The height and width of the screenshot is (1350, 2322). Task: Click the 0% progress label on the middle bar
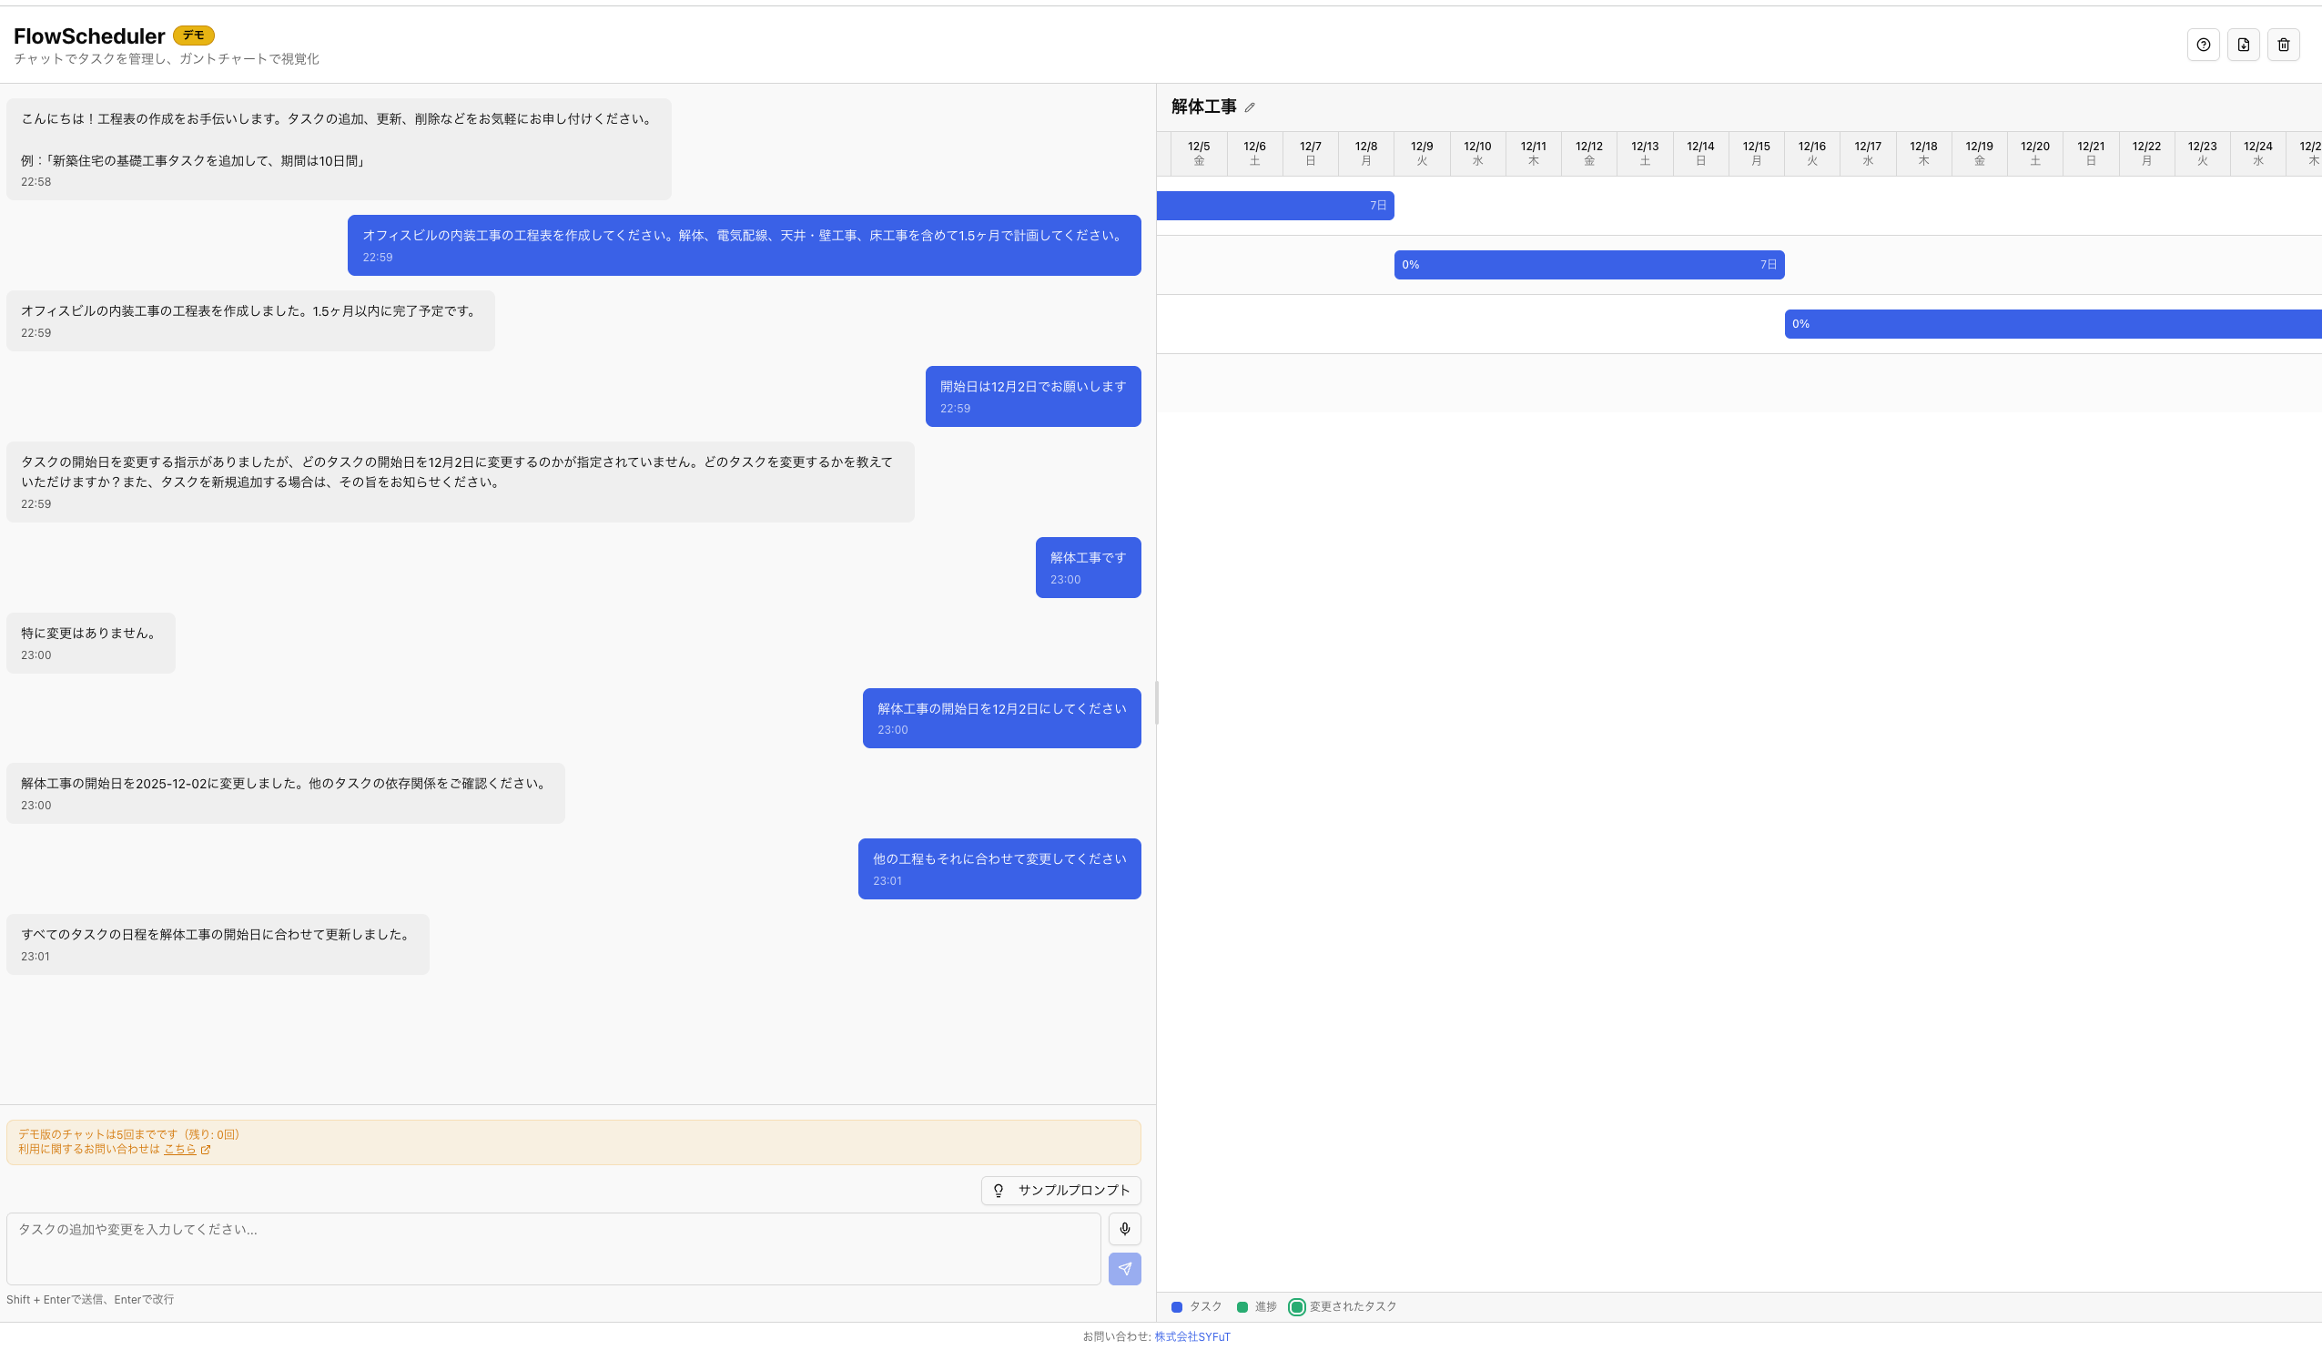pyautogui.click(x=1410, y=265)
